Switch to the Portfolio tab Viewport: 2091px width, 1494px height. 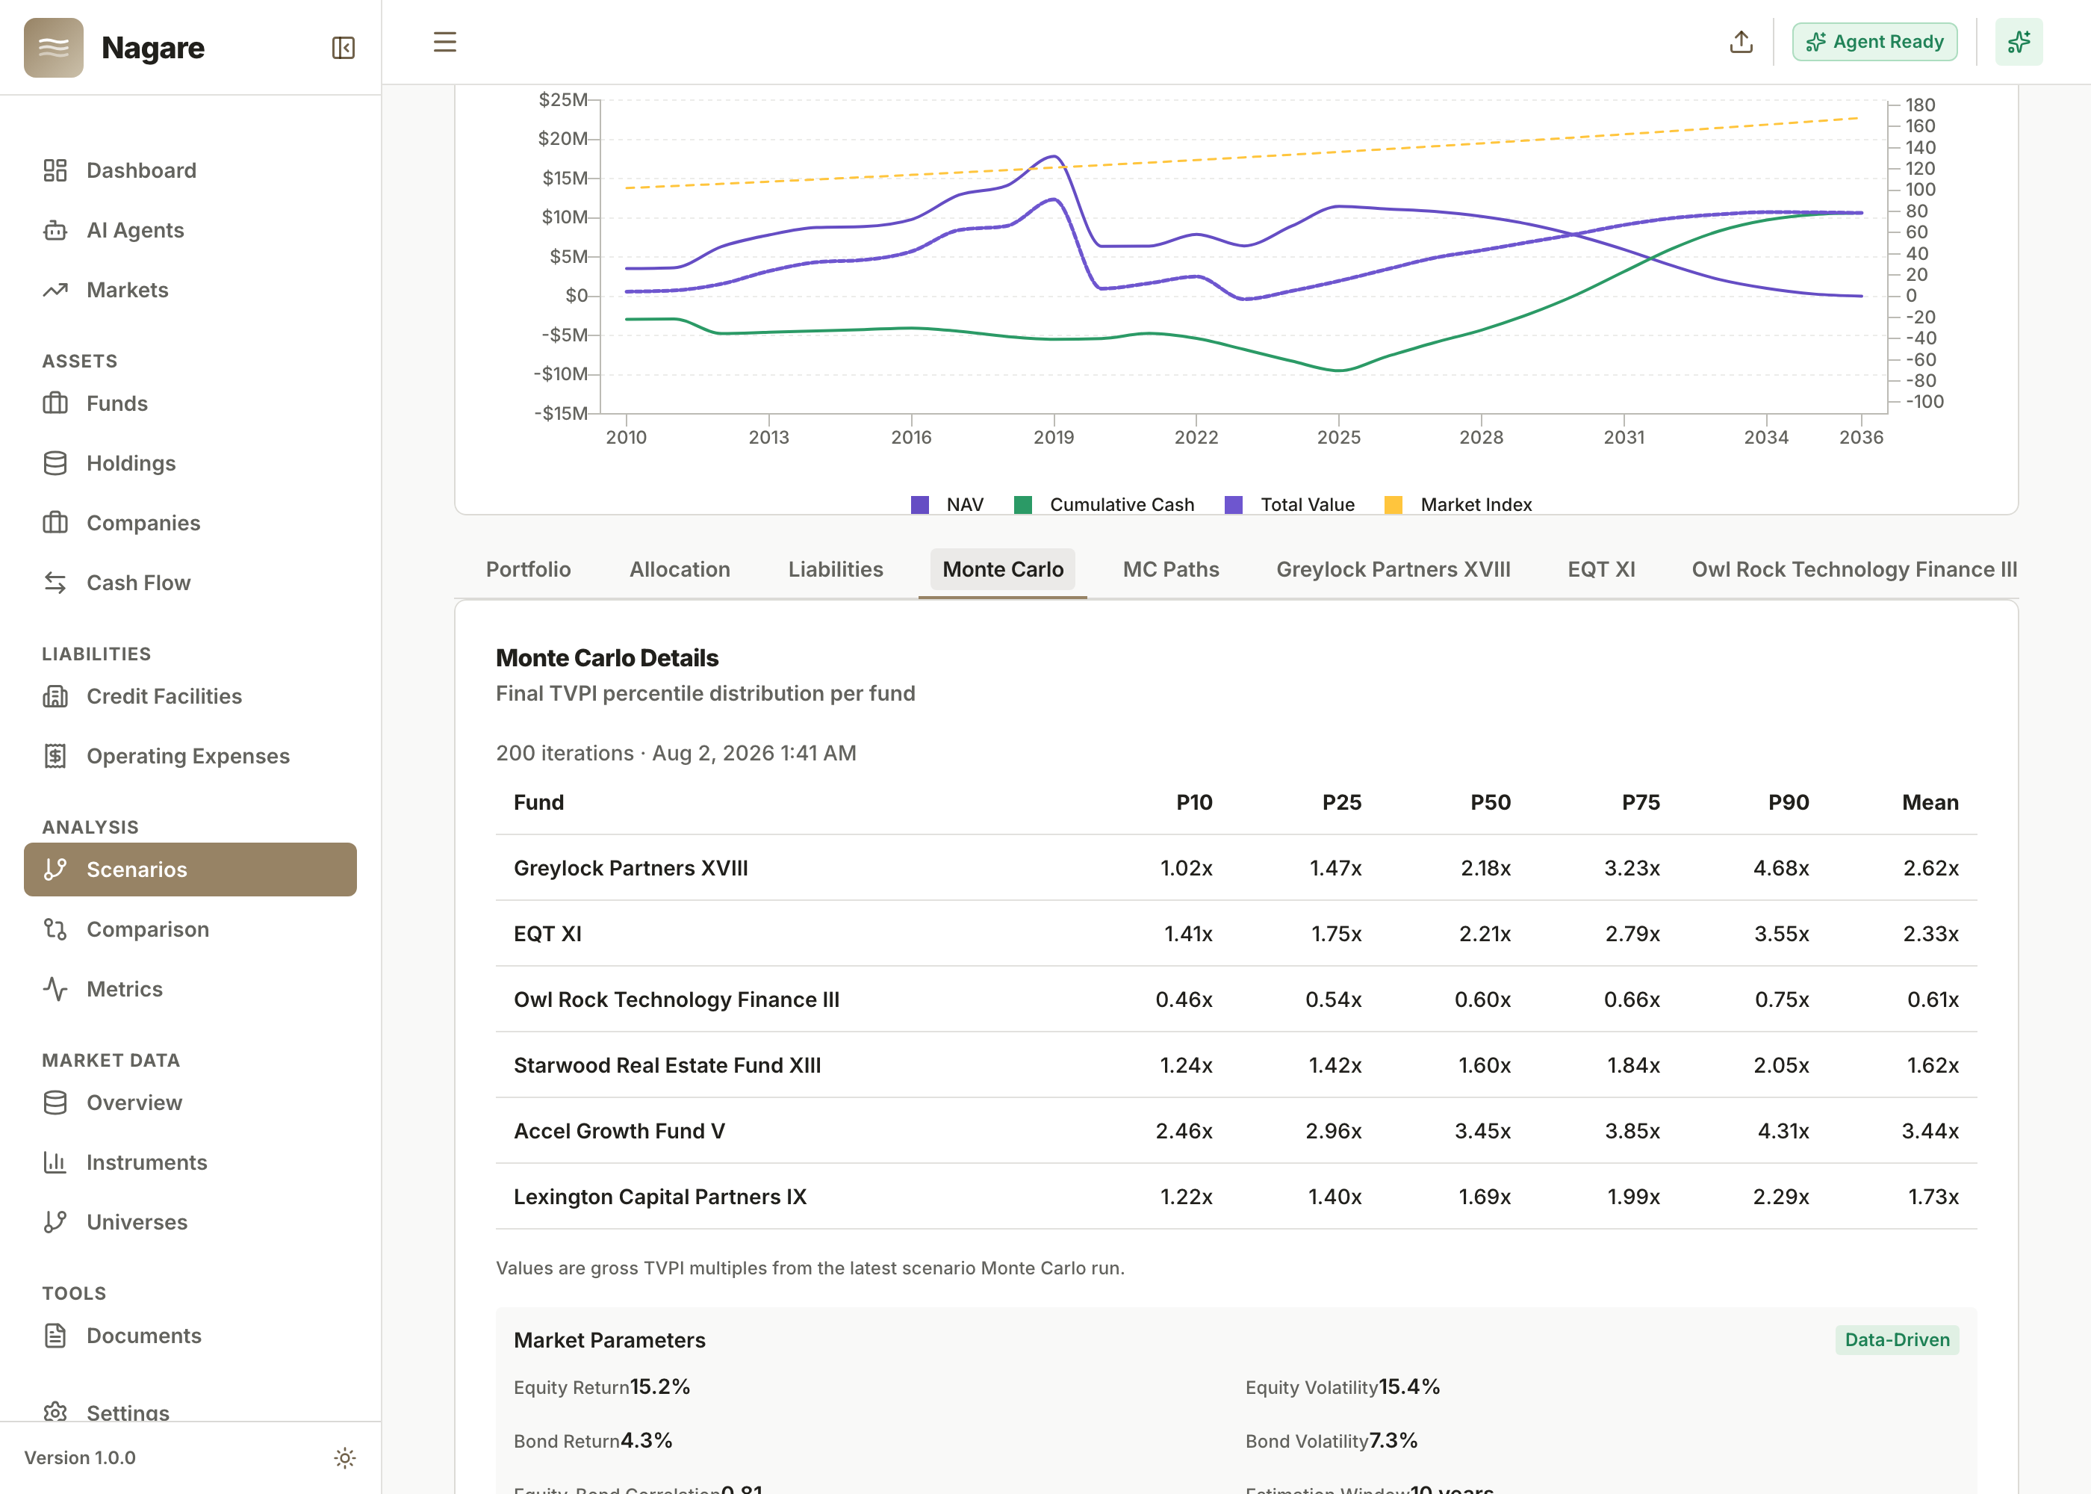point(529,569)
